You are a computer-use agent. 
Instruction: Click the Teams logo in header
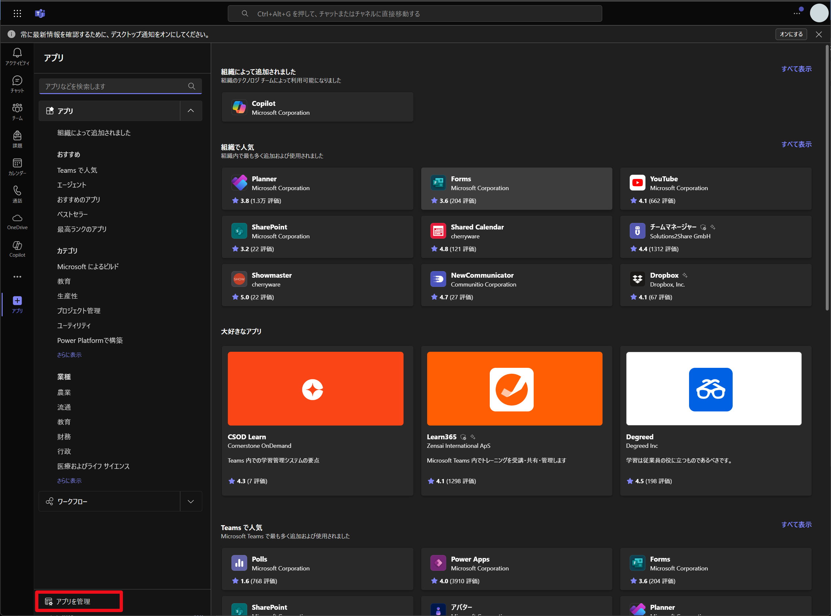(40, 13)
